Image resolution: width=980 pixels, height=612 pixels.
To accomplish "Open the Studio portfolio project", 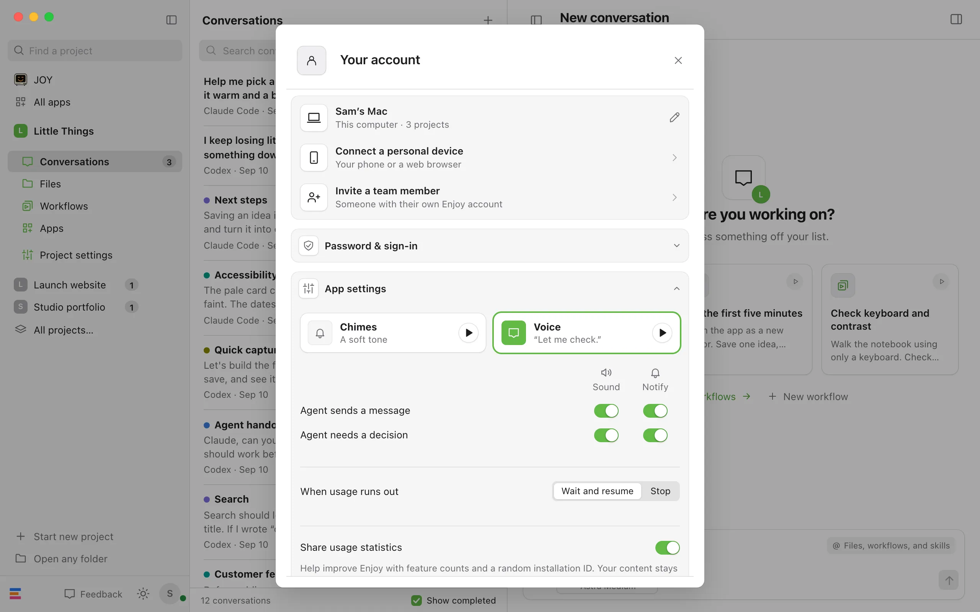I will coord(69,307).
